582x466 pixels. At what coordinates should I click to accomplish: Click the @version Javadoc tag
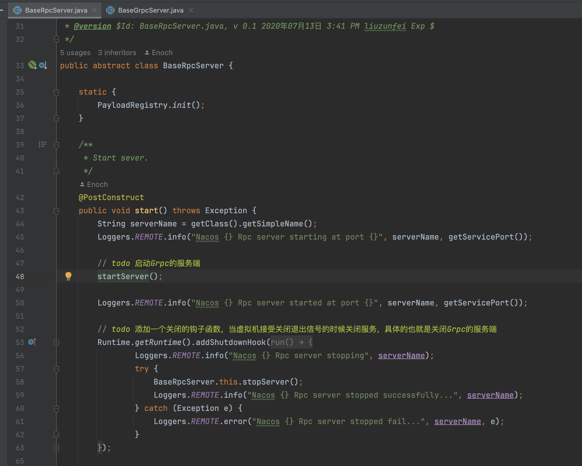[92, 26]
